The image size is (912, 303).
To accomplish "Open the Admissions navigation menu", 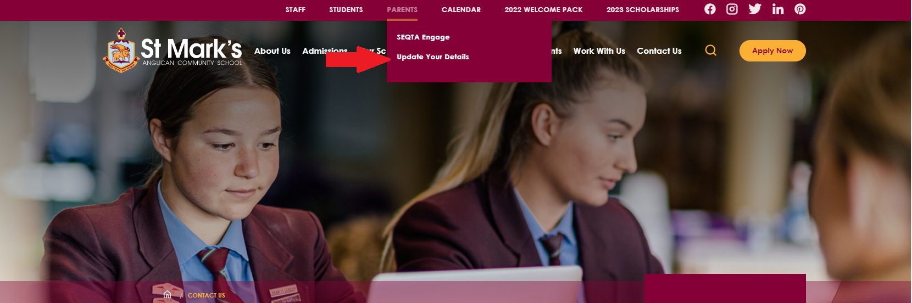I will [325, 51].
